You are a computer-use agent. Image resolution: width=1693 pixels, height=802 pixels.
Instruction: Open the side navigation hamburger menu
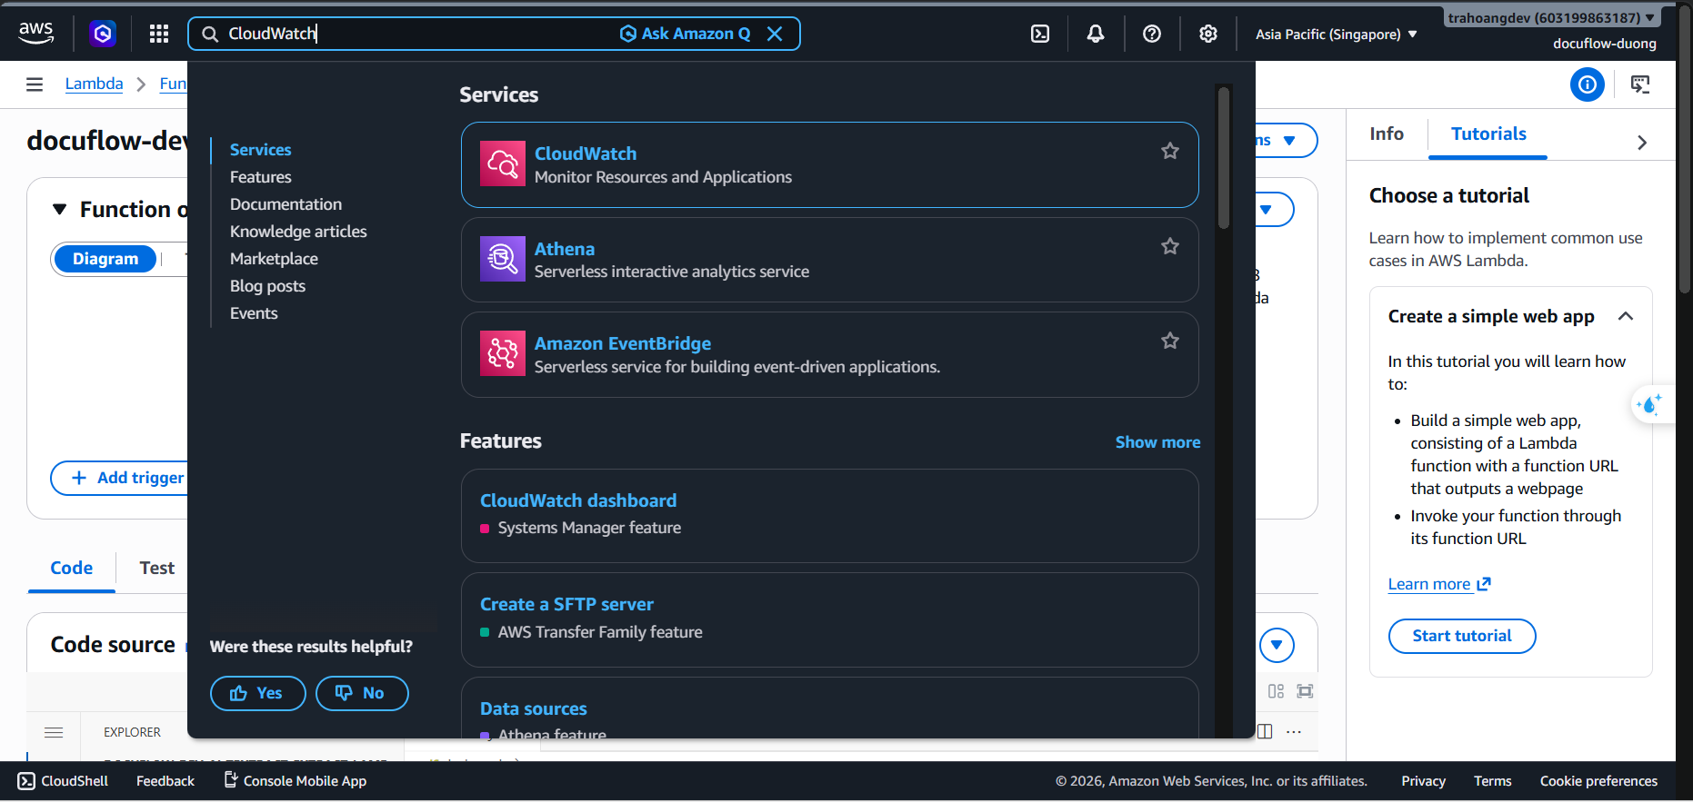pos(35,84)
